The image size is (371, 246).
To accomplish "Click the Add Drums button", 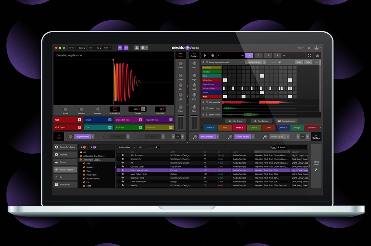I will click(x=235, y=121).
